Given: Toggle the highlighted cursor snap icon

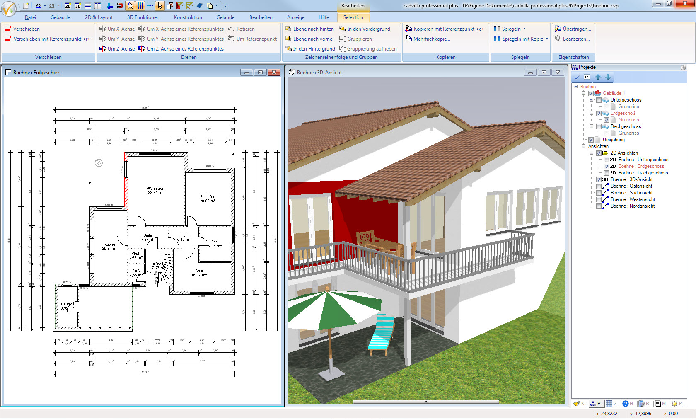Looking at the screenshot, I should click(130, 6).
